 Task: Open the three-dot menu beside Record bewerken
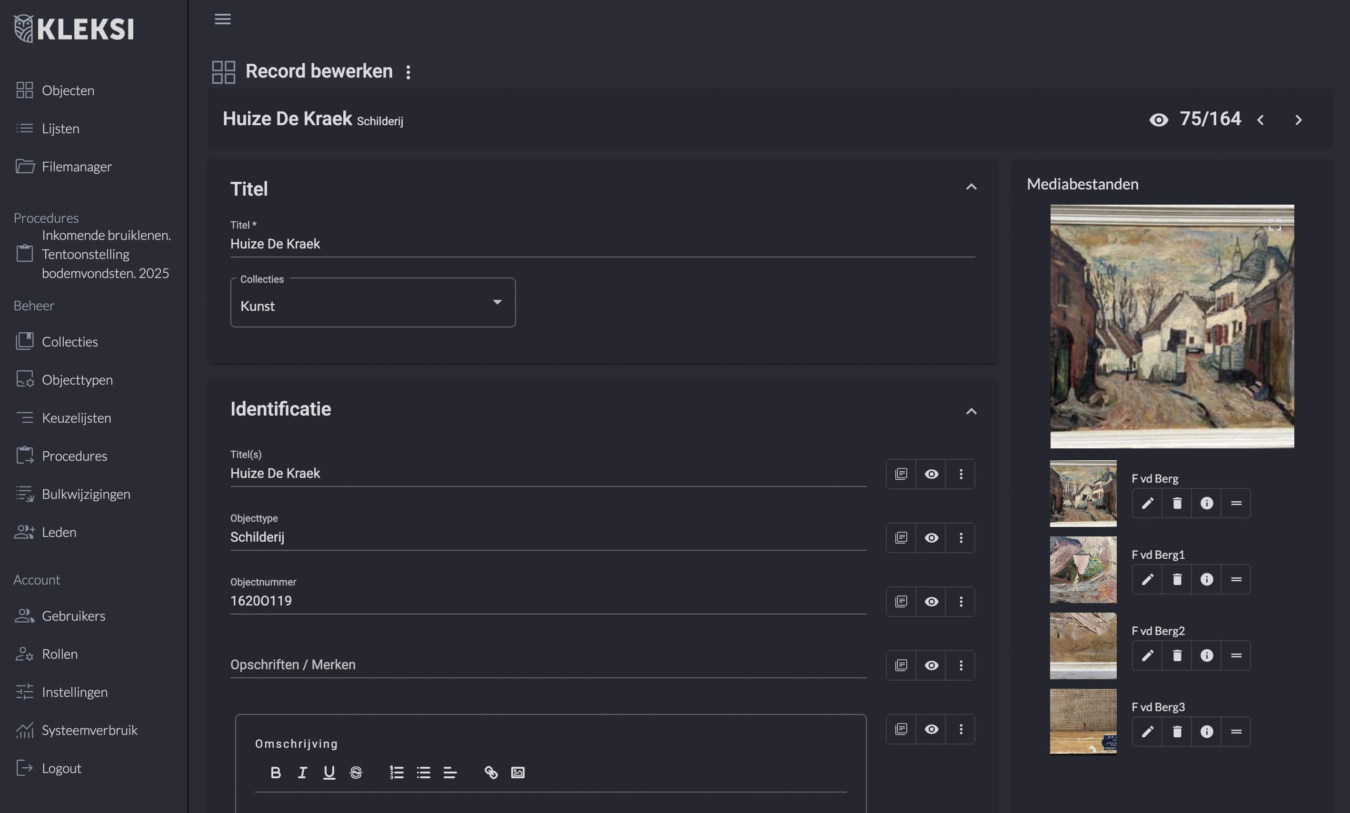[408, 72]
